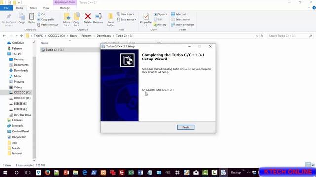Click the History ribbon item
This screenshot has width=316, height=177.
[160, 24]
